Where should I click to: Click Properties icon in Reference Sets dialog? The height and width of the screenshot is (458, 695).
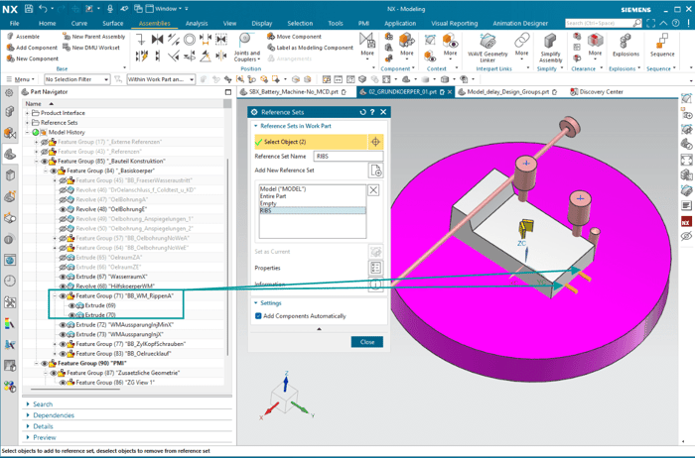pos(376,268)
